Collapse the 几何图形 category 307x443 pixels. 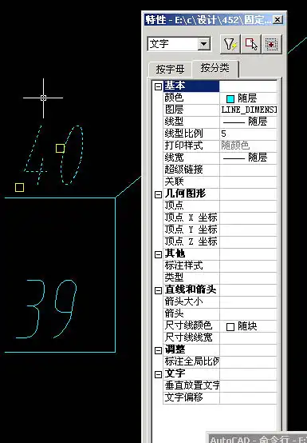[159, 194]
